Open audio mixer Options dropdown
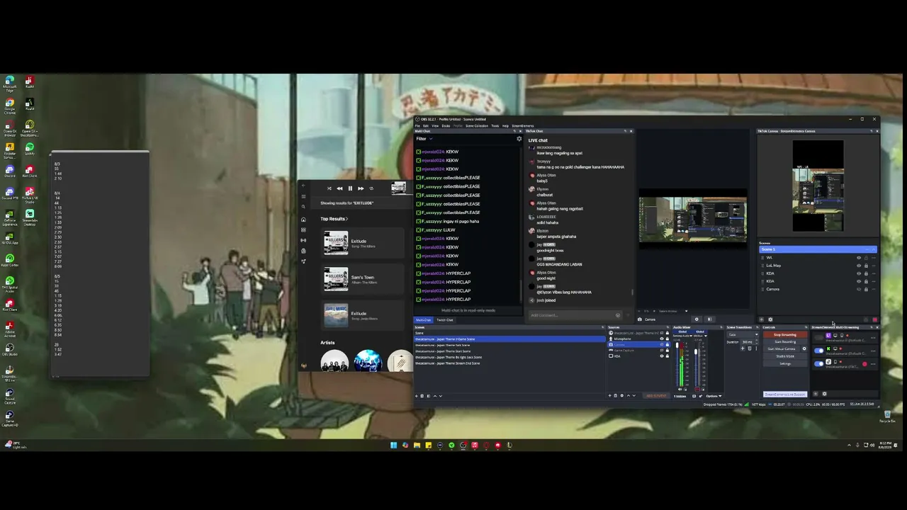The width and height of the screenshot is (907, 510). [x=713, y=396]
